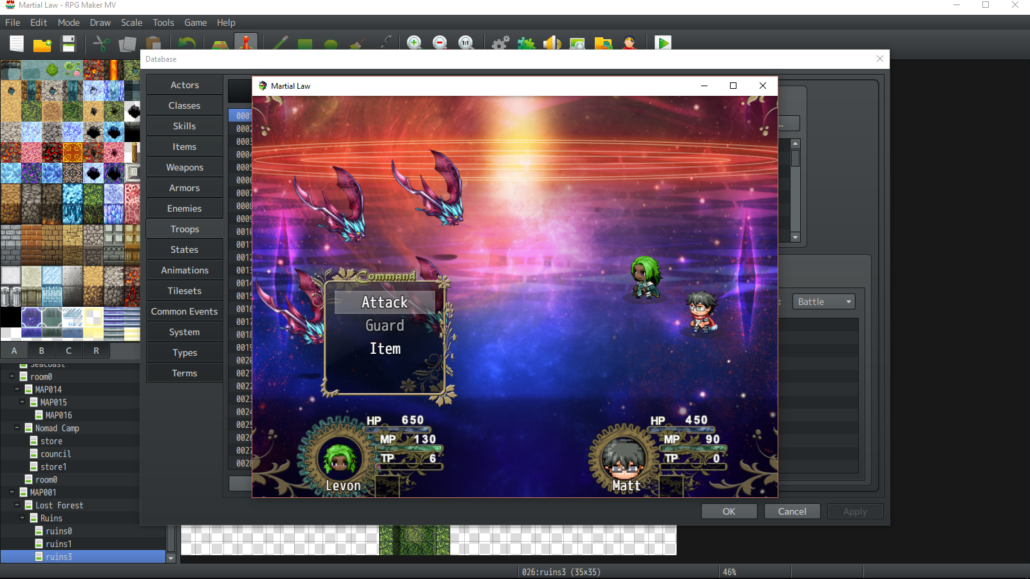Click the Cut scissors icon
The height and width of the screenshot is (579, 1030).
pos(101,44)
